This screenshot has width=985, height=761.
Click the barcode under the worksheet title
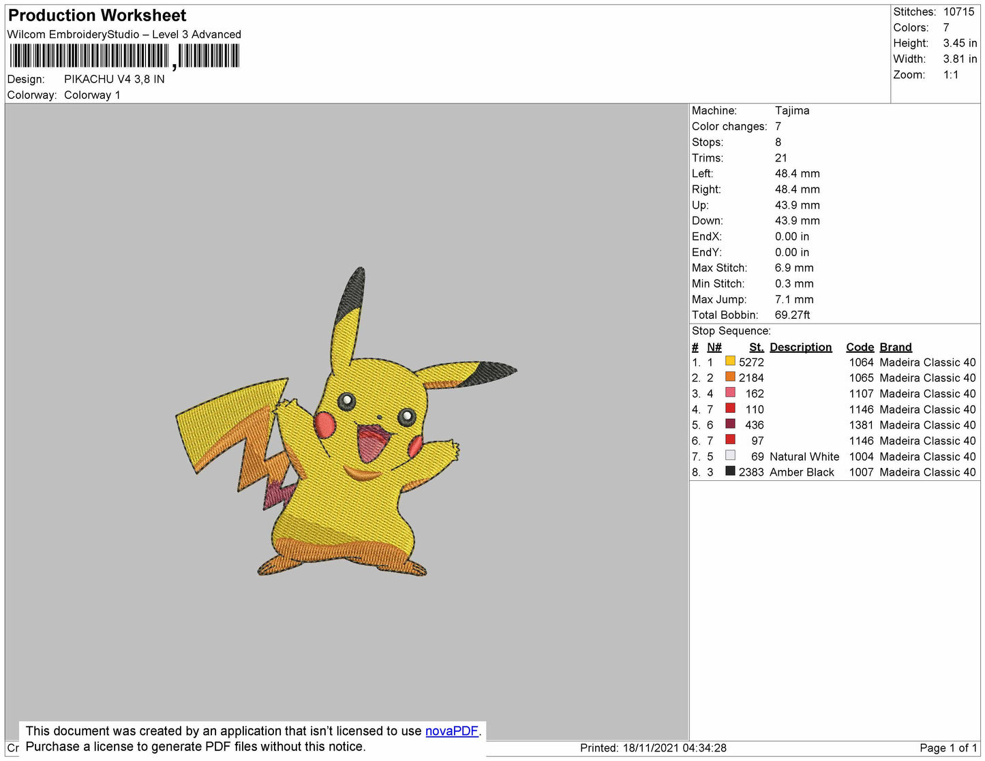pyautogui.click(x=124, y=56)
